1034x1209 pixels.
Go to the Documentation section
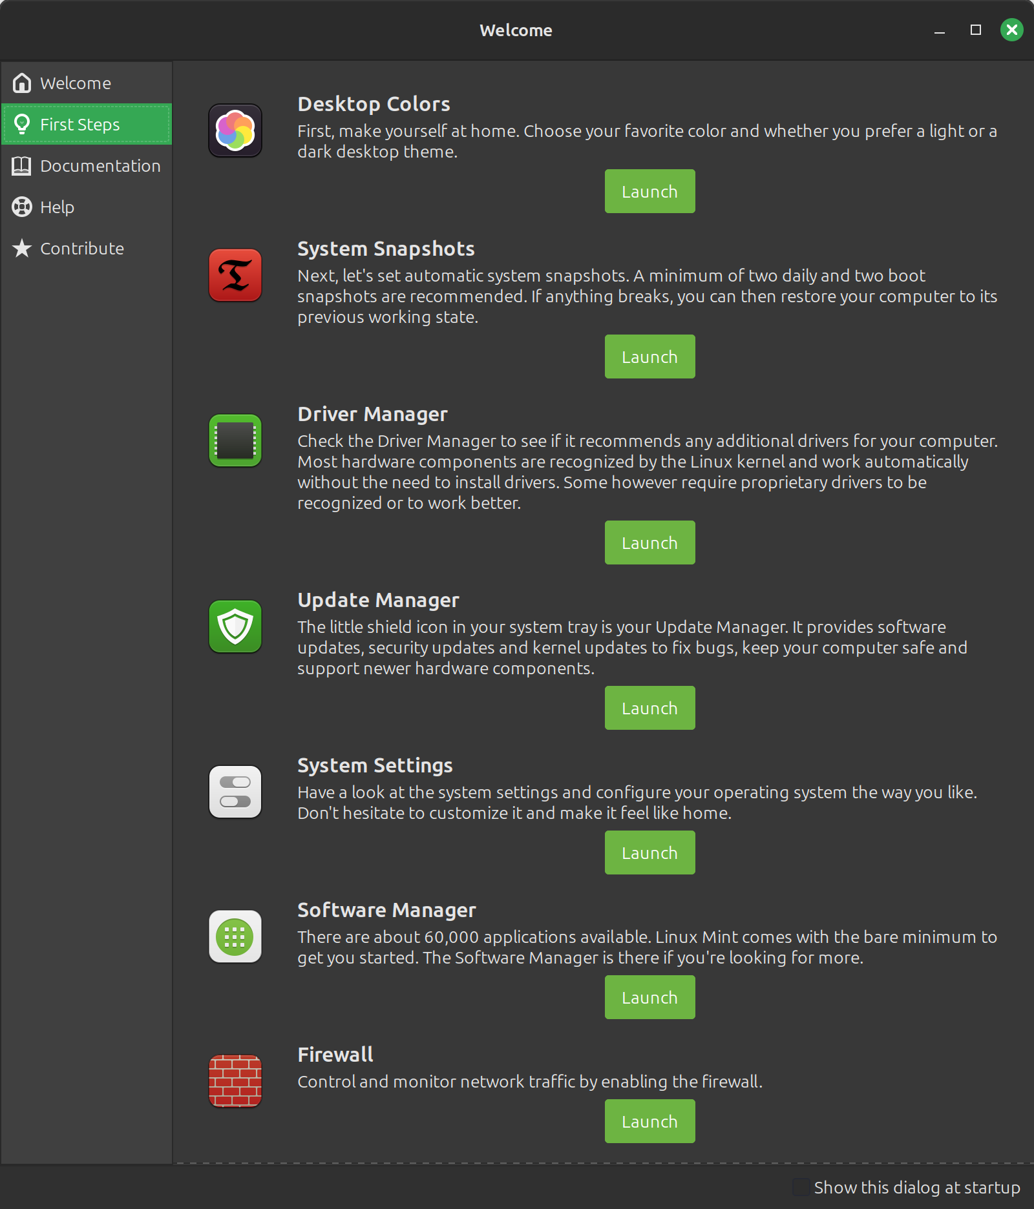pyautogui.click(x=87, y=165)
